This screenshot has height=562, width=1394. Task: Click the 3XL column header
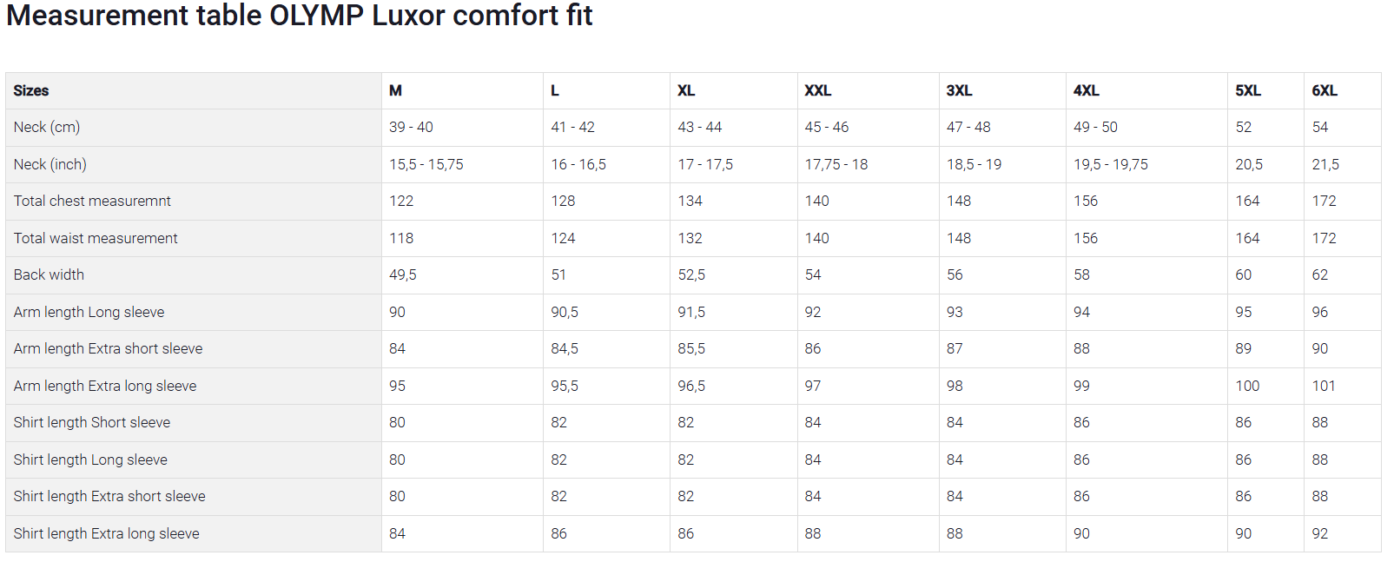tap(959, 90)
